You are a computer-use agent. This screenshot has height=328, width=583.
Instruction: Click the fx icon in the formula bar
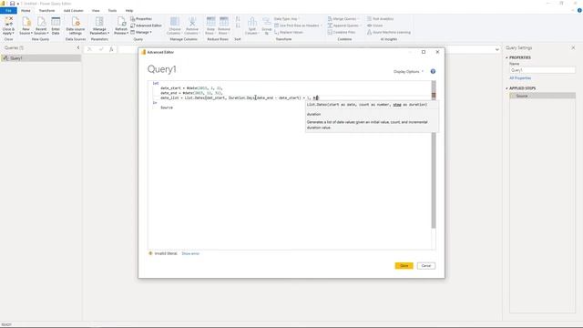(111, 49)
